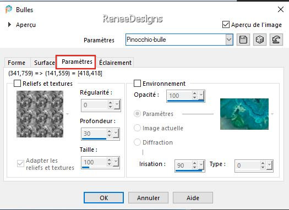Expand the Aperçu preview disclosure triangle
This screenshot has height=210, width=289.
click(x=9, y=25)
